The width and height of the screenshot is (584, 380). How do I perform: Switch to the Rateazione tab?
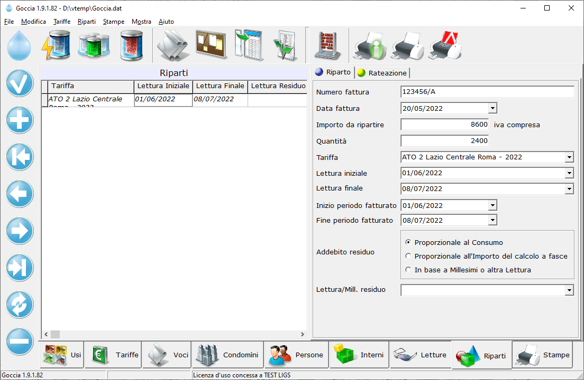pyautogui.click(x=382, y=73)
